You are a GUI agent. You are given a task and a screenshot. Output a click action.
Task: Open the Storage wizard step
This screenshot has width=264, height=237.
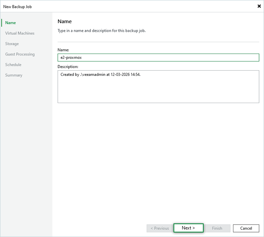tap(12, 44)
